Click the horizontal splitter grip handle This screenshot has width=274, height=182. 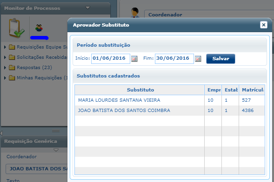coord(56,131)
